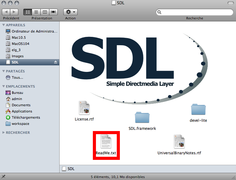Click the window resize grip corner
Image resolution: width=236 pixels, height=180 pixels.
pyautogui.click(x=233, y=177)
